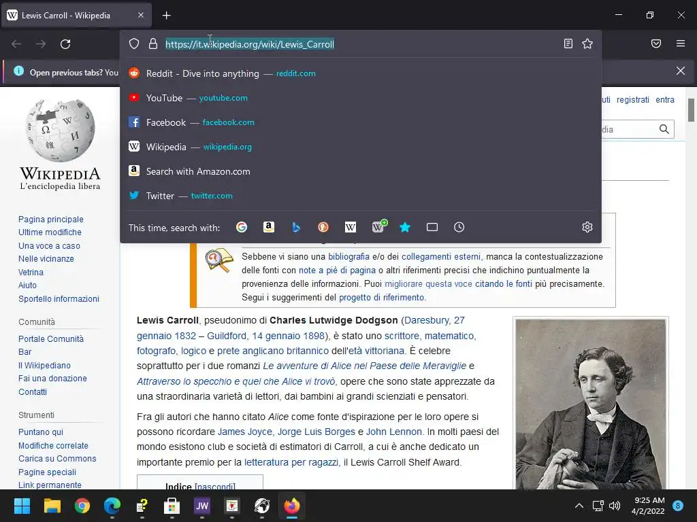Follow the James Joyce article link

[x=245, y=432]
